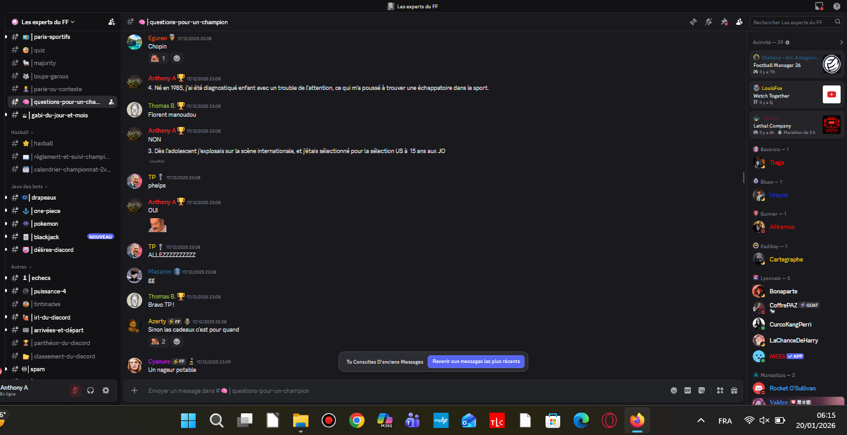Open the emoji picker in message bar
This screenshot has width=847, height=435.
pyautogui.click(x=674, y=390)
